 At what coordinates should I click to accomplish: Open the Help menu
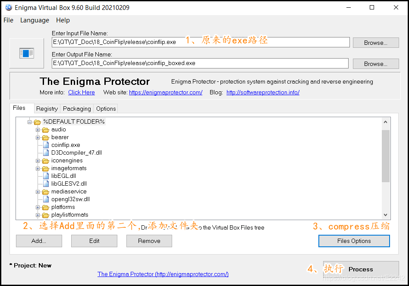(x=63, y=20)
